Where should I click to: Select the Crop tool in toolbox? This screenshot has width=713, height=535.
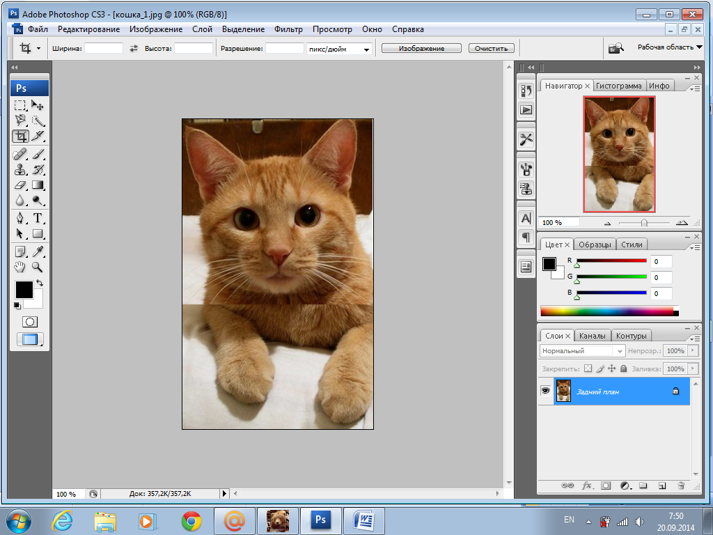(x=20, y=136)
